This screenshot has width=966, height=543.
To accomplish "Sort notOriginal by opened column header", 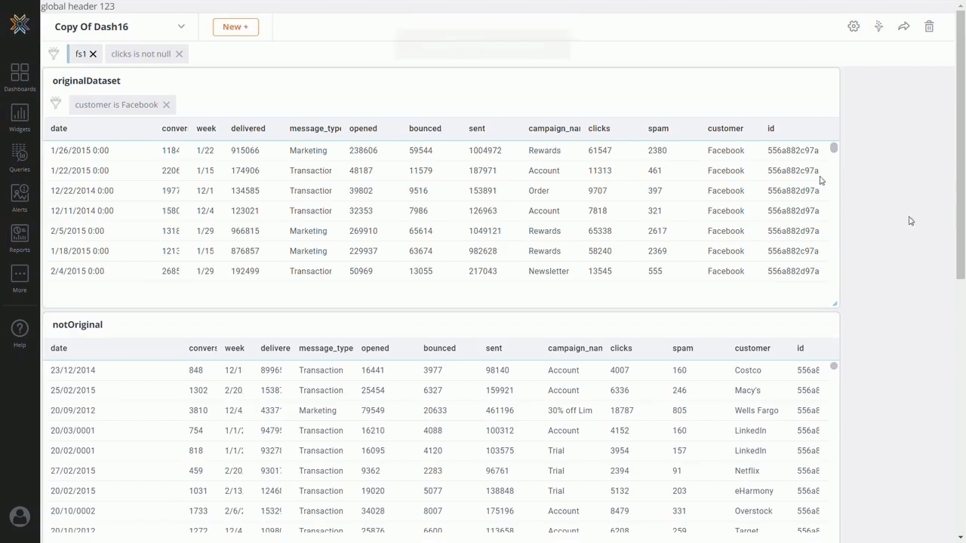I will pyautogui.click(x=375, y=348).
